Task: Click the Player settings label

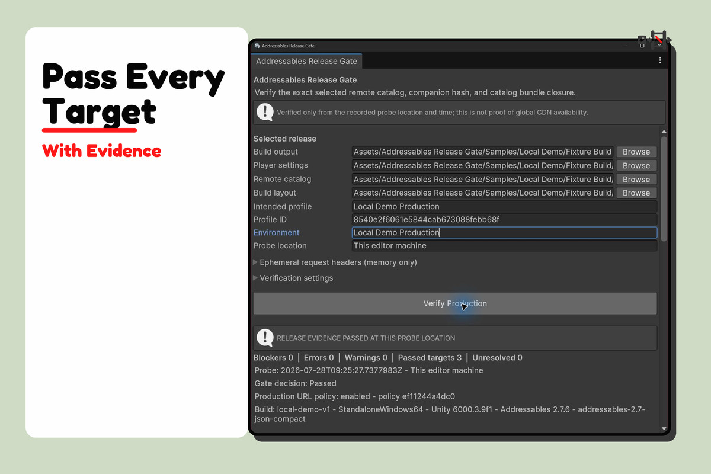Action: [281, 165]
